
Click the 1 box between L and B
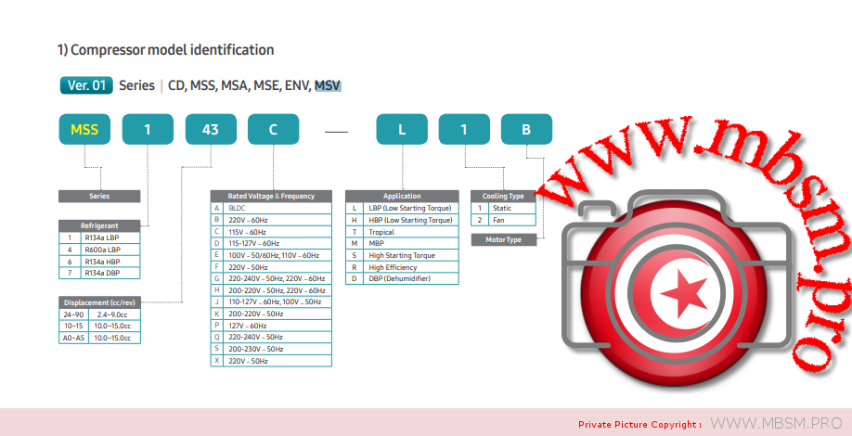(x=464, y=129)
